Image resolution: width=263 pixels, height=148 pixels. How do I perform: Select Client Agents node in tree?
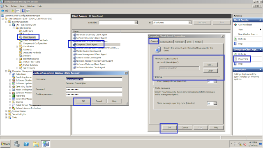point(29,37)
